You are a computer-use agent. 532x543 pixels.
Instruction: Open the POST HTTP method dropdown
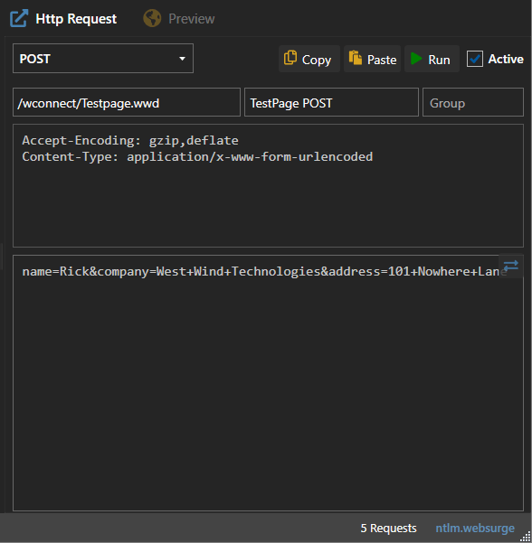point(103,59)
